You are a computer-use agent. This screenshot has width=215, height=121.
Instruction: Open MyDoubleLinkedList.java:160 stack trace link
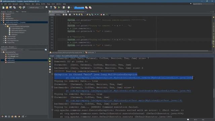pyautogui.click(x=129, y=78)
